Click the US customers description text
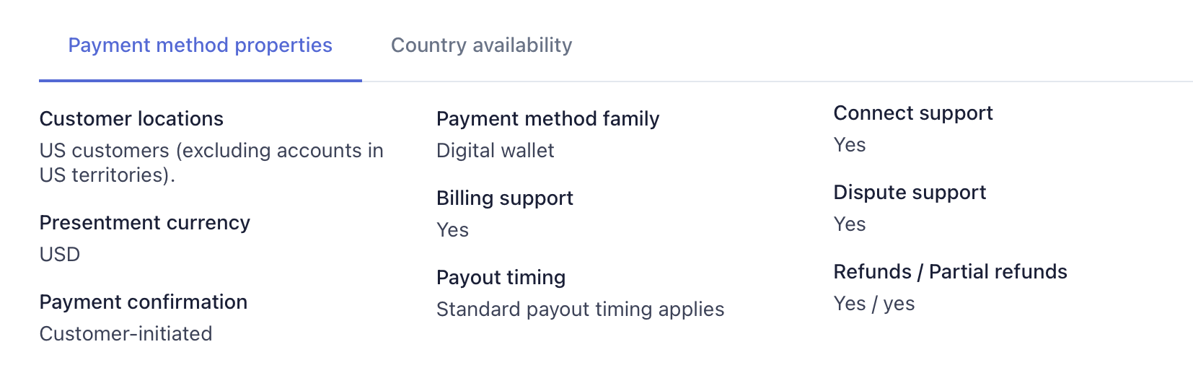This screenshot has height=391, width=1193. 211,162
